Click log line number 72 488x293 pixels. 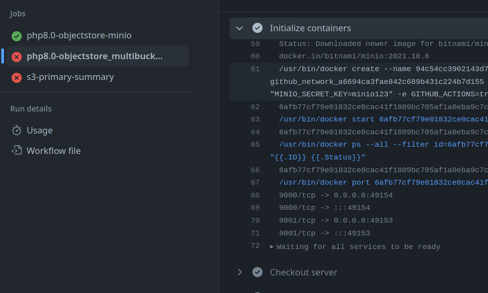[255, 246]
